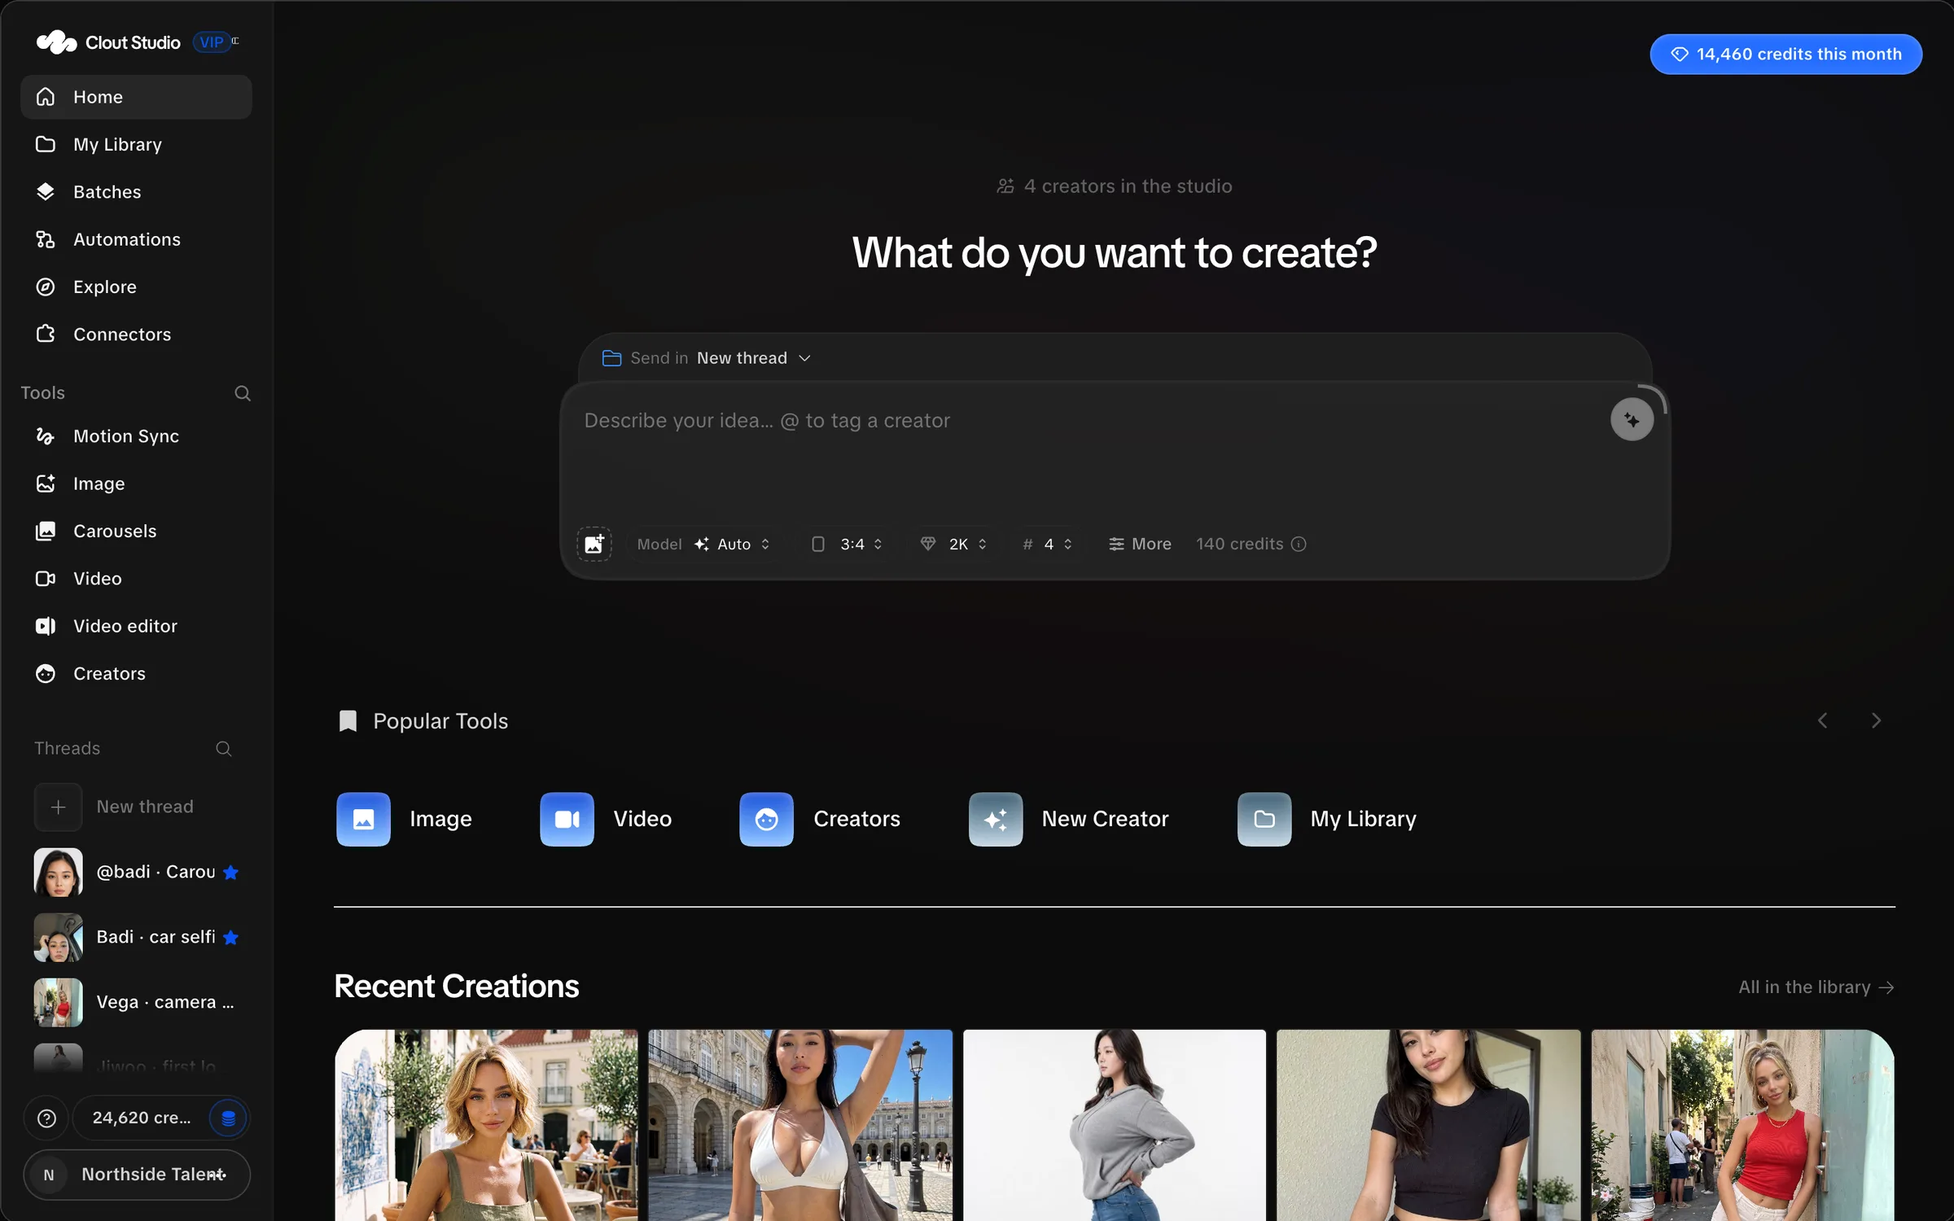Viewport: 1954px width, 1221px height.
Task: Open the 3:4 aspect ratio dropdown
Action: tap(847, 544)
